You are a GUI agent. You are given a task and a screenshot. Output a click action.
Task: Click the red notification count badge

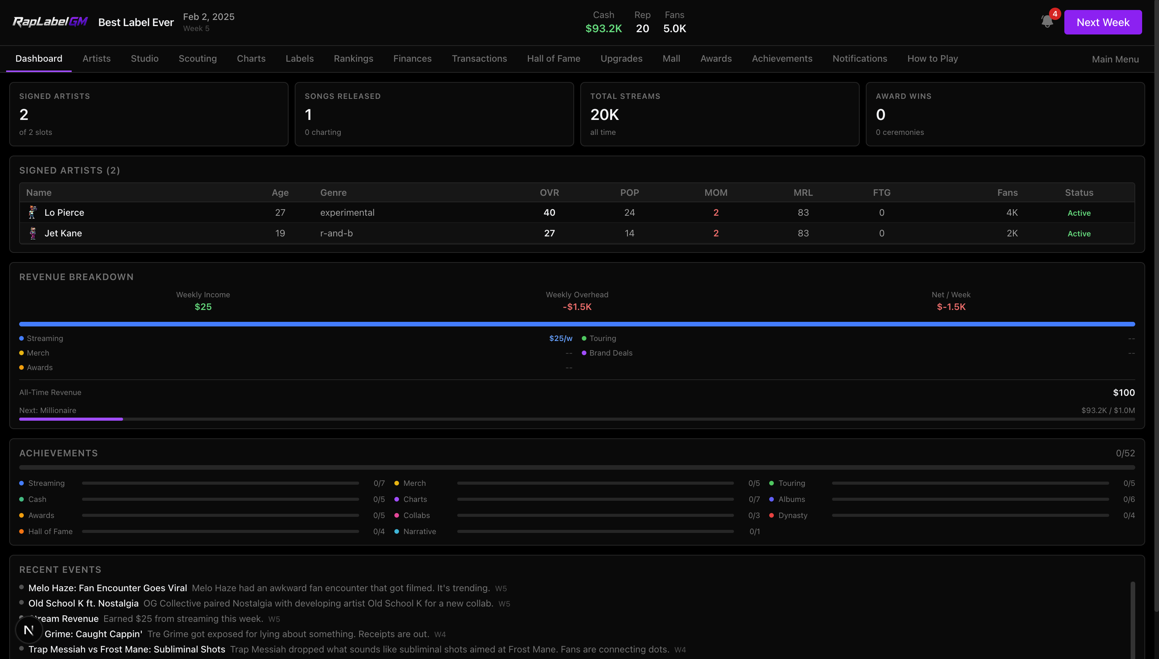tap(1055, 14)
